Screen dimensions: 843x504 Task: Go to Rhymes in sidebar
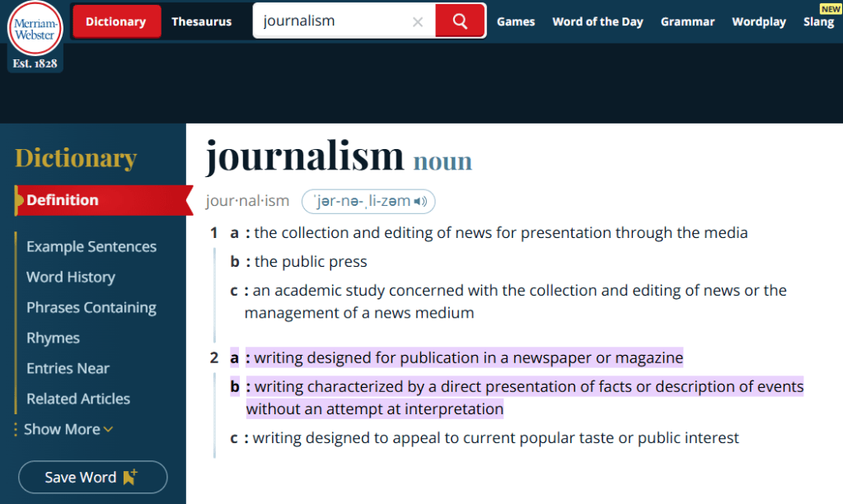coord(53,338)
